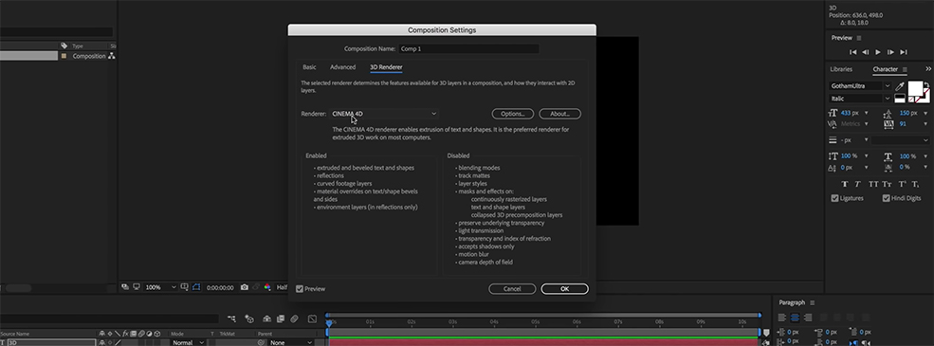
Task: Edit the Composition Name field
Action: point(468,49)
